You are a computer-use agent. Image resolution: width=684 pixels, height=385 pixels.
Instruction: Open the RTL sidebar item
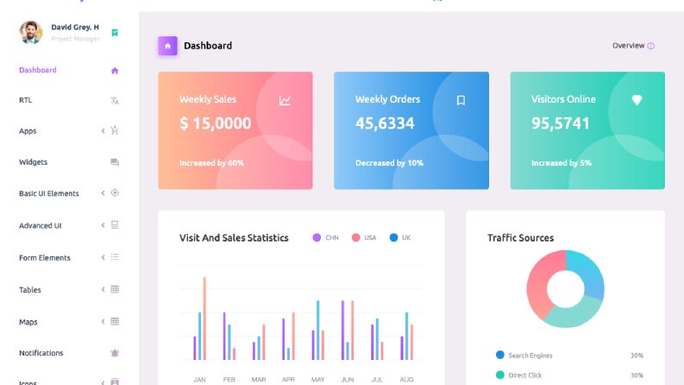[69, 100]
